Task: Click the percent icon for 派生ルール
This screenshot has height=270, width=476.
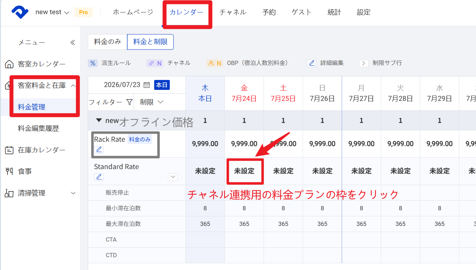Action: [93, 63]
